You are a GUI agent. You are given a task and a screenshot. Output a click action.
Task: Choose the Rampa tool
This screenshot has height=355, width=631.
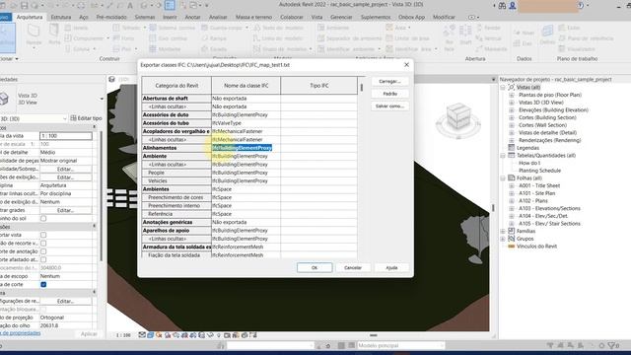(x=214, y=38)
